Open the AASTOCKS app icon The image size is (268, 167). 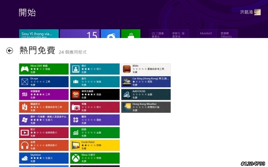click(x=126, y=94)
